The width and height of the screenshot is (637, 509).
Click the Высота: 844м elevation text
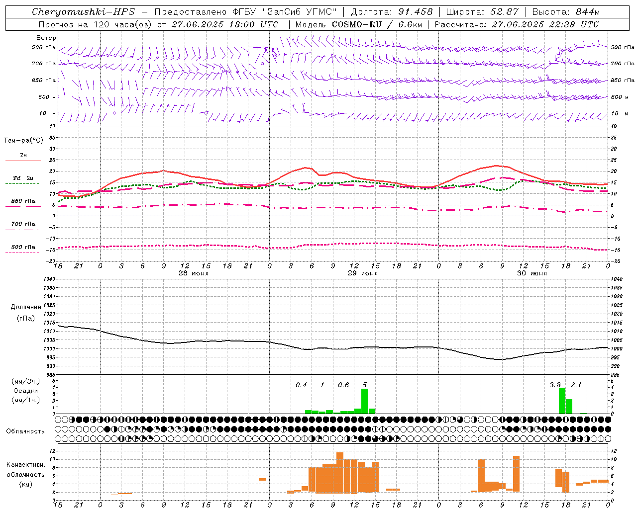(x=566, y=12)
